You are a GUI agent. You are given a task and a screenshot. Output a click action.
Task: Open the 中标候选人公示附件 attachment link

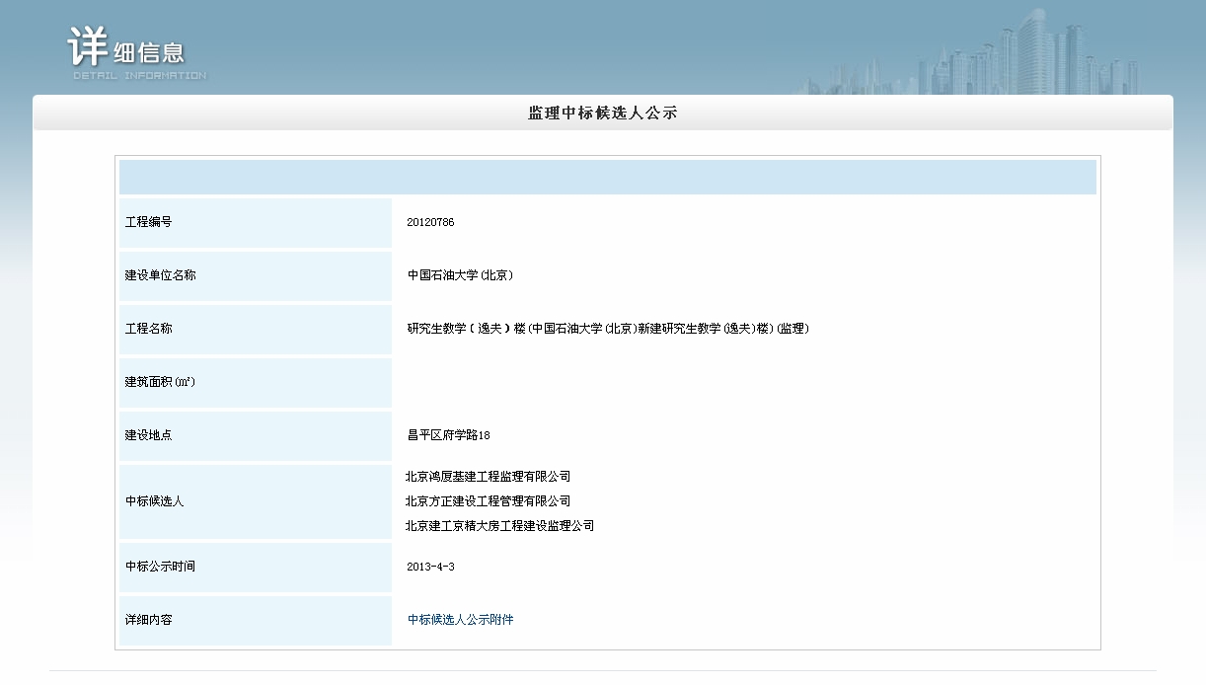click(461, 620)
